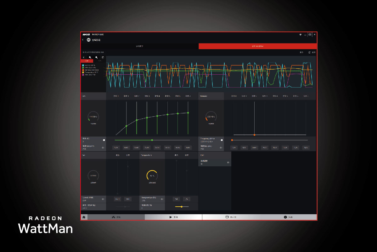Toggle the Memory frequency (MHz) switch
Image resolution: width=377 pixels, height=252 pixels.
click(222, 140)
